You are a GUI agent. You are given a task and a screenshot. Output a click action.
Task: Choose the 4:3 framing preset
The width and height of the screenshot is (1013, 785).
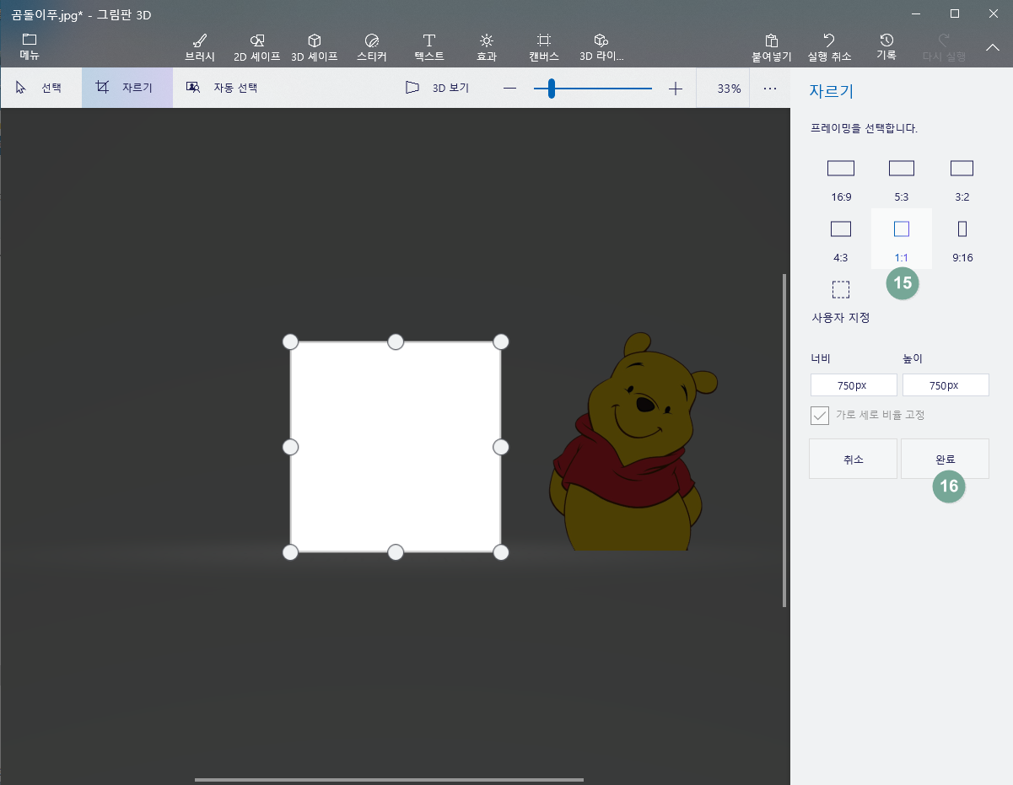[841, 238]
